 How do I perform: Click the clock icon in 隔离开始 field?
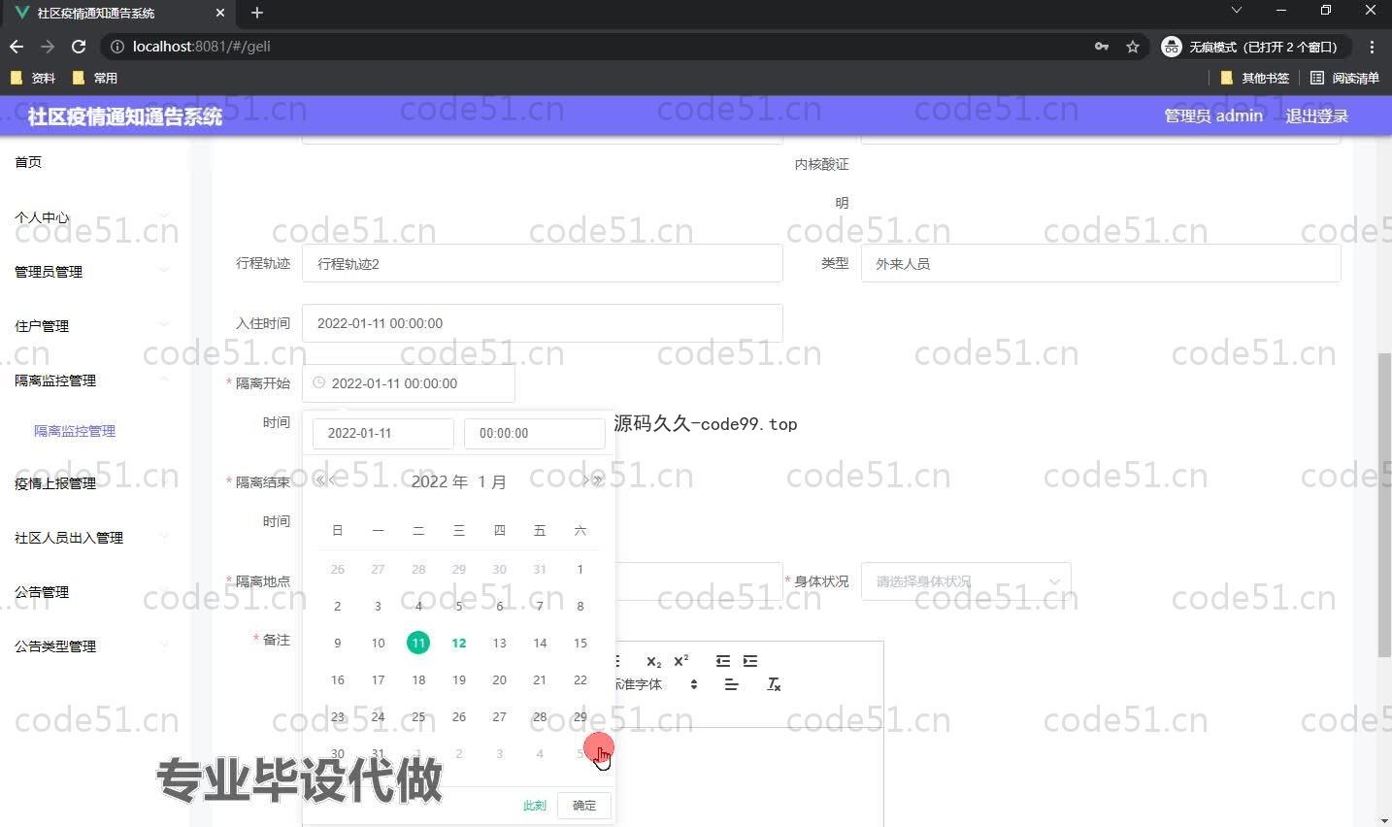tap(318, 382)
